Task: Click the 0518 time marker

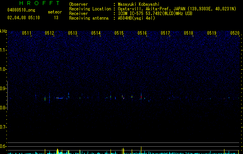Action: point(189,33)
